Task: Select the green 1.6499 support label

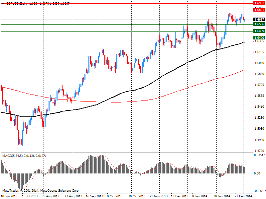Action: coord(259,31)
